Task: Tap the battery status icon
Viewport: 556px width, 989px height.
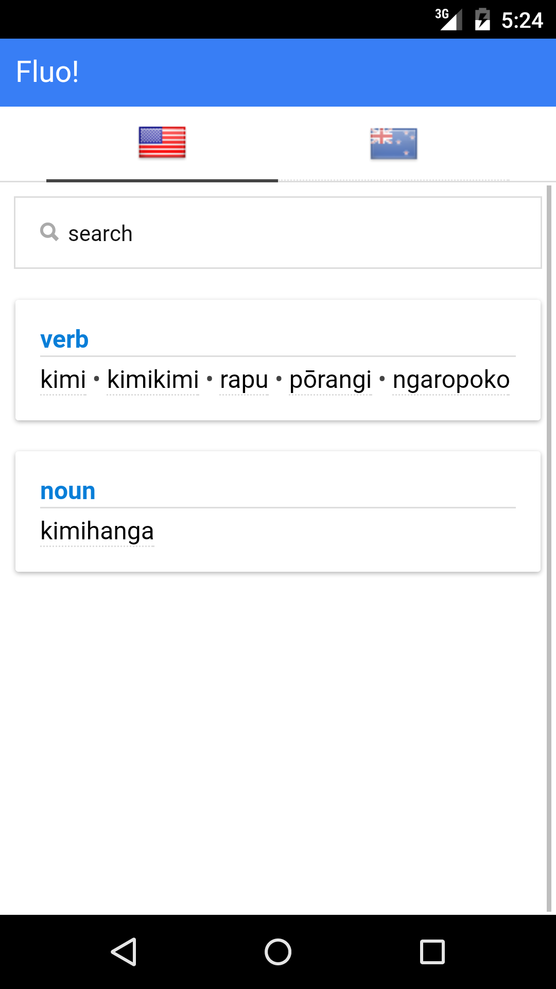Action: point(482,20)
